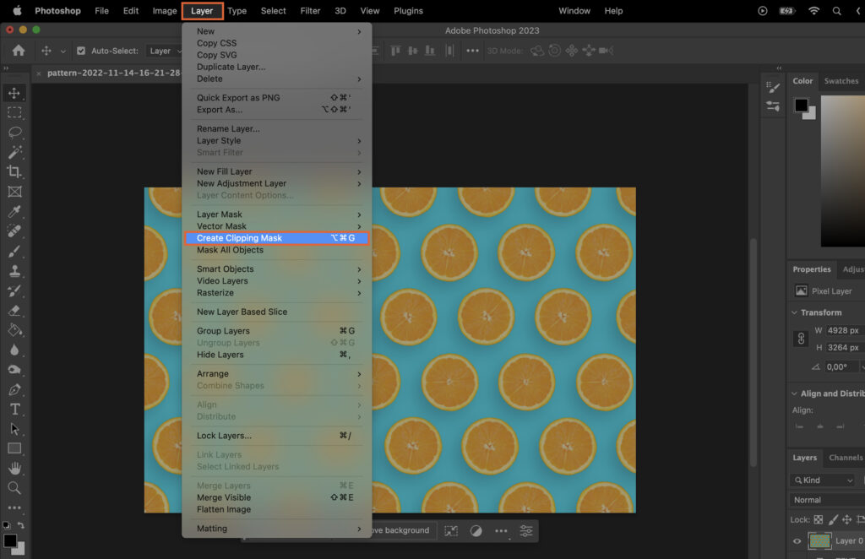The height and width of the screenshot is (559, 865).
Task: Pick the Eyedropper tool
Action: tap(14, 211)
